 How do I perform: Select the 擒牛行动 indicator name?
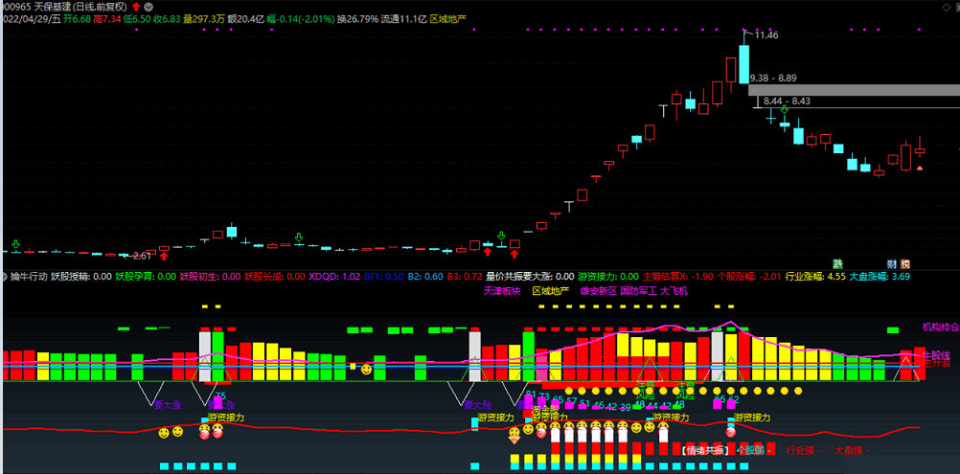[29, 277]
